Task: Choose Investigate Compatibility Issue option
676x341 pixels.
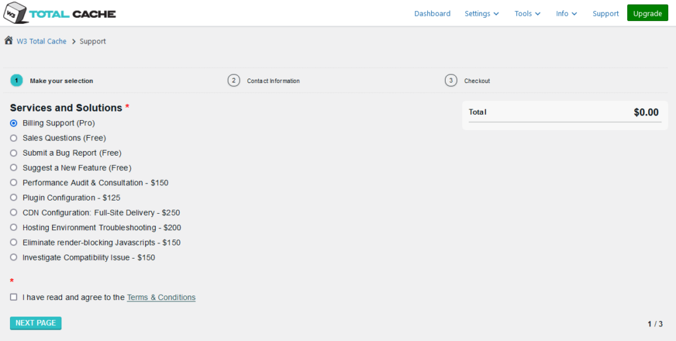Action: [x=14, y=257]
